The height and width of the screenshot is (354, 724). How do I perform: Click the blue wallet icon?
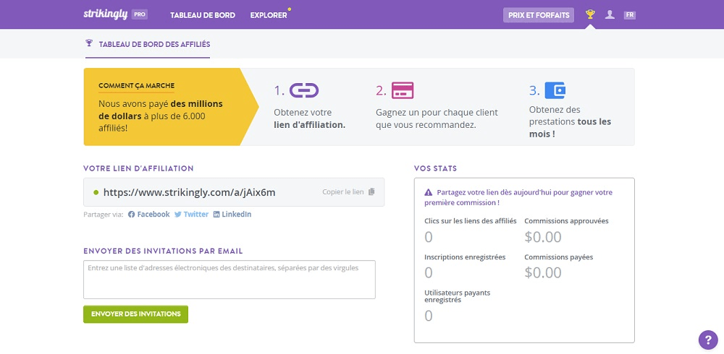[555, 90]
